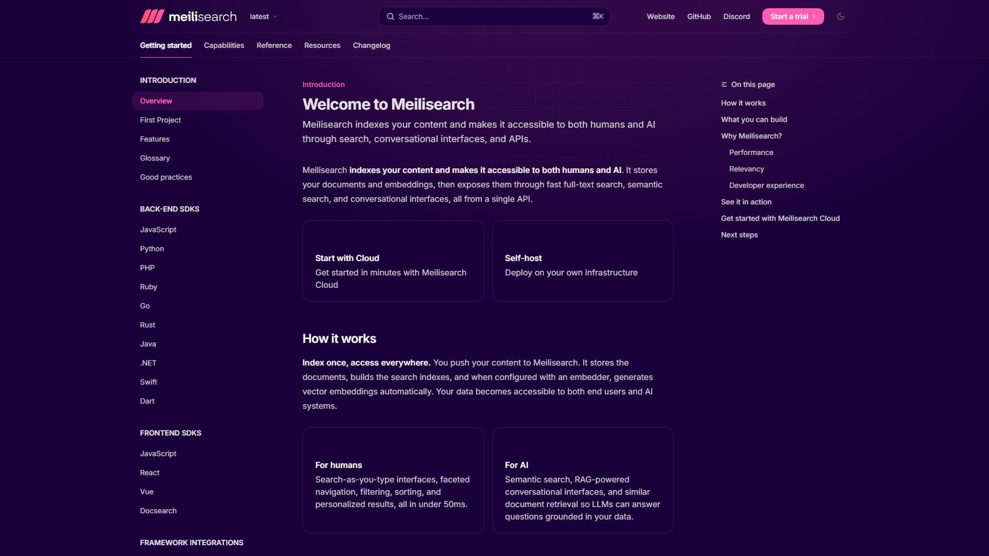The height and width of the screenshot is (556, 989).
Task: Click the Welcome to Meilisearch title
Action: pos(388,105)
